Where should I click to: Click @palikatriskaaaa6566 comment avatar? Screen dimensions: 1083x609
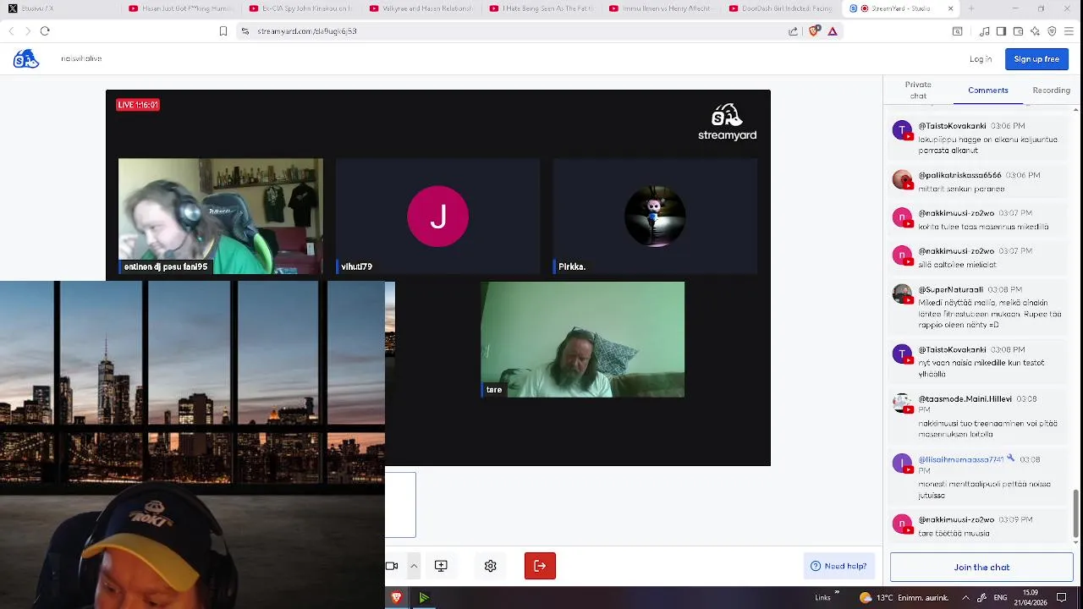click(x=903, y=180)
